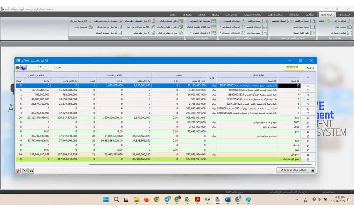Click the blue globe refresh icon in the report
The height and width of the screenshot is (211, 354).
(x=24, y=68)
